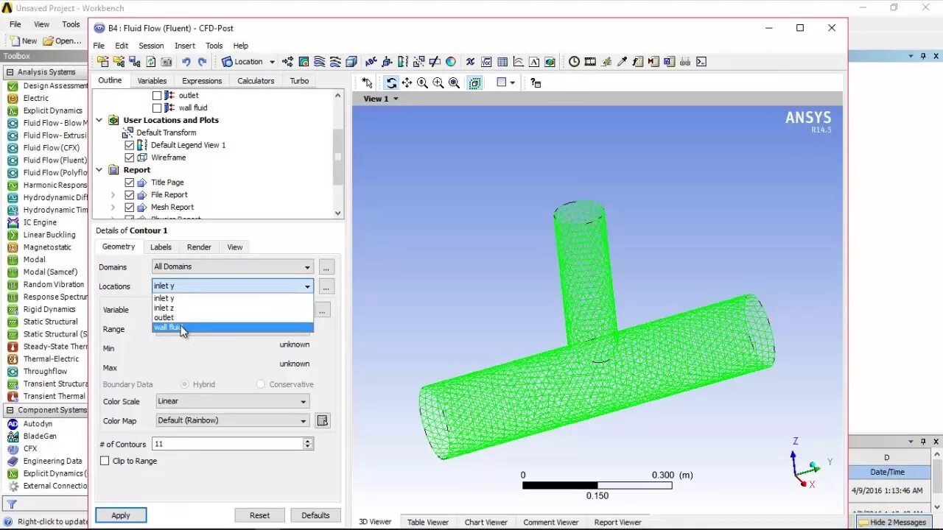Click the Redo arrow icon
Image resolution: width=943 pixels, height=530 pixels.
[x=202, y=62]
